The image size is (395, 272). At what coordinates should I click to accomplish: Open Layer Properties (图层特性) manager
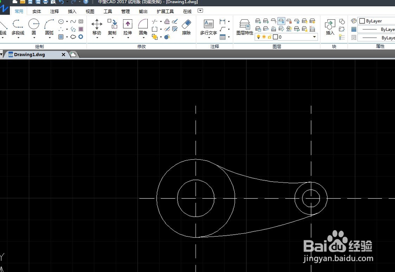(x=245, y=27)
